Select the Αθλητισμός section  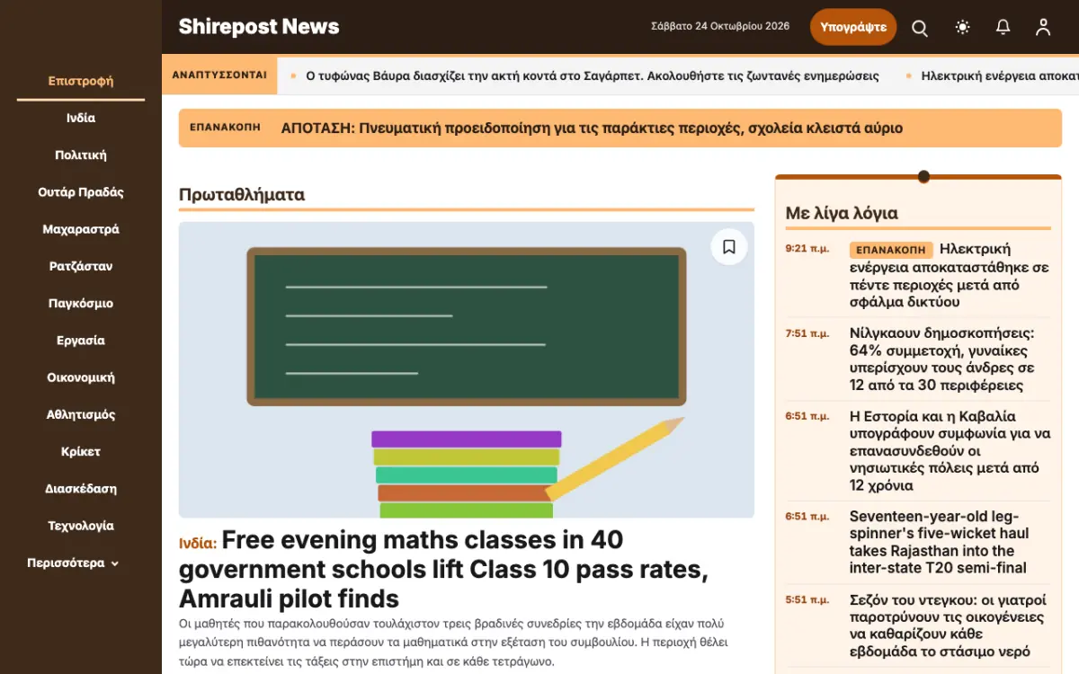[x=81, y=415]
